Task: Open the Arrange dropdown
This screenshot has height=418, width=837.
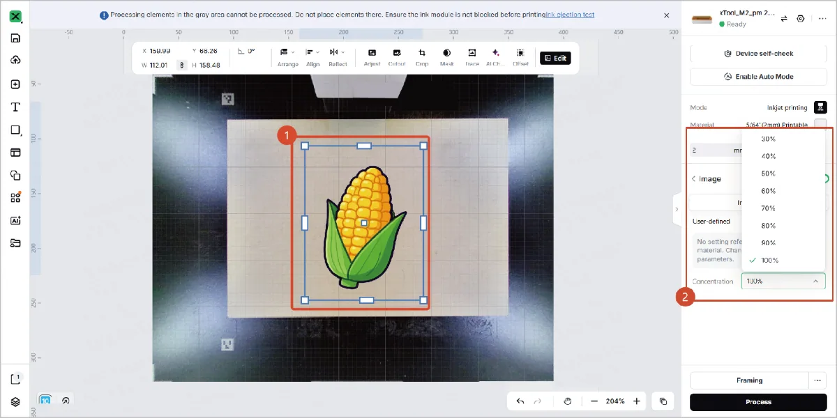Action: tap(287, 56)
